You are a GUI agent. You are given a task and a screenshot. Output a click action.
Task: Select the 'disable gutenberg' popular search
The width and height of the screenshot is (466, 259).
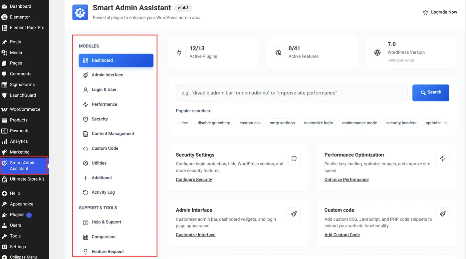[x=214, y=123]
